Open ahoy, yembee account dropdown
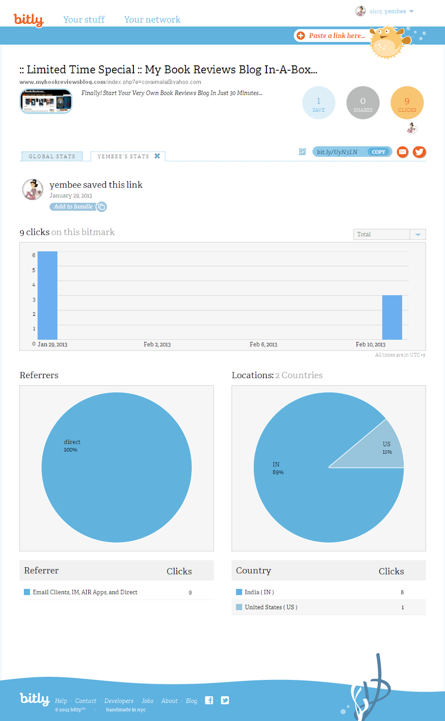 pyautogui.click(x=391, y=11)
